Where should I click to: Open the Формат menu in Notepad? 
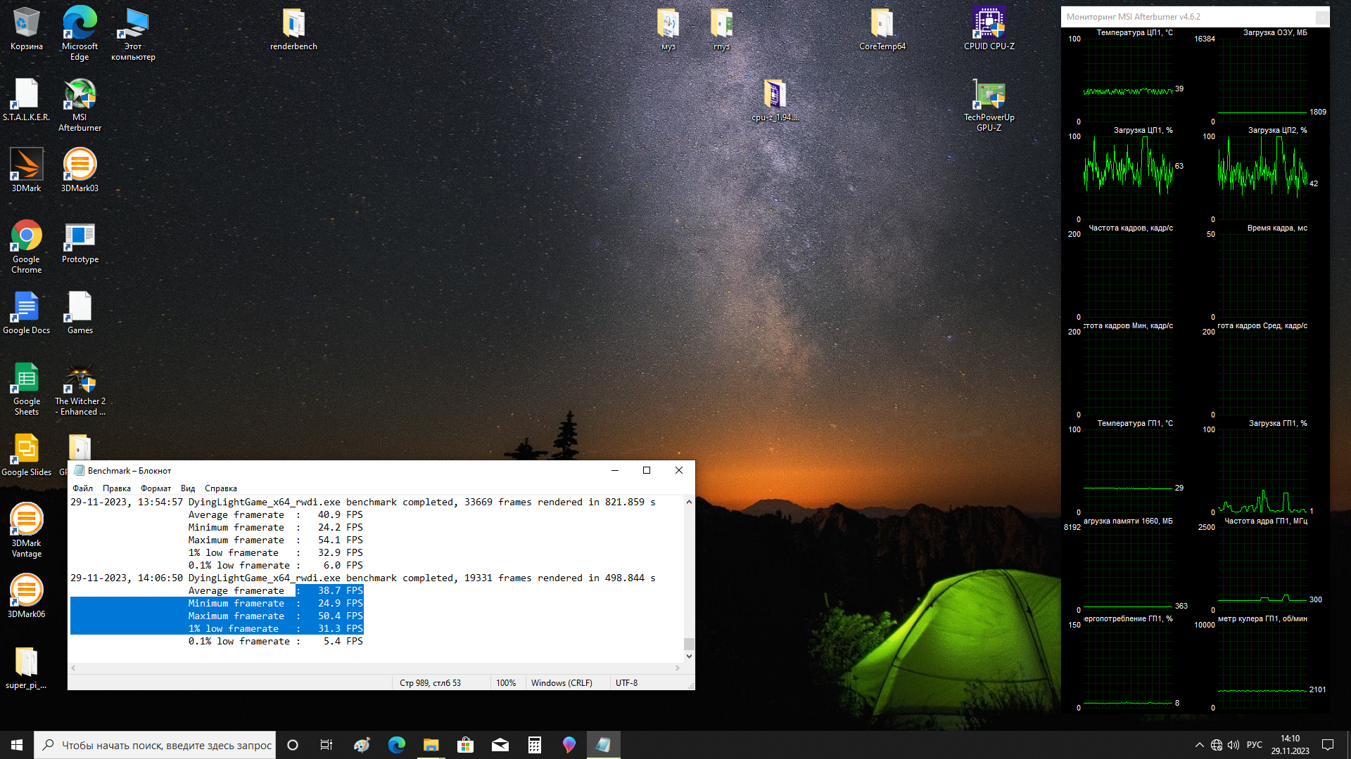[156, 488]
